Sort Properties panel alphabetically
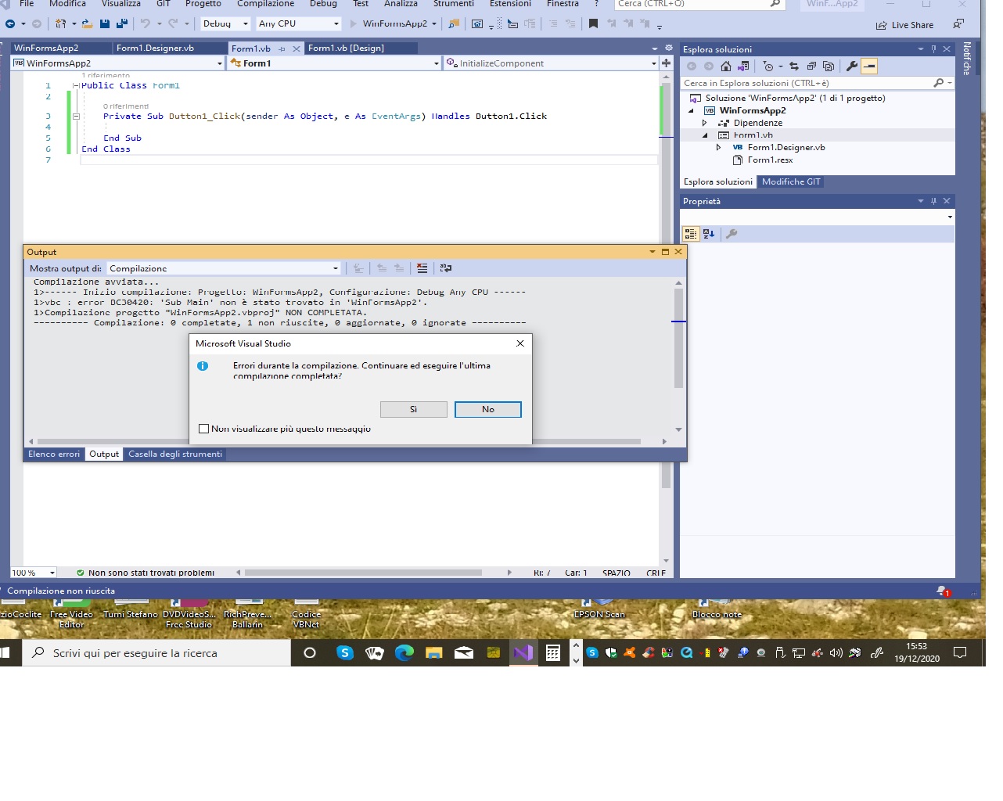This screenshot has width=1003, height=801. (x=709, y=233)
